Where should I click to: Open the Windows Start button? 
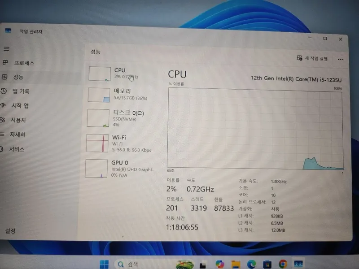[104, 264]
